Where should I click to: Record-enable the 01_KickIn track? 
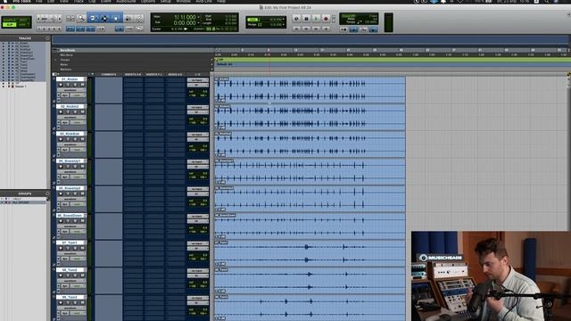61,85
